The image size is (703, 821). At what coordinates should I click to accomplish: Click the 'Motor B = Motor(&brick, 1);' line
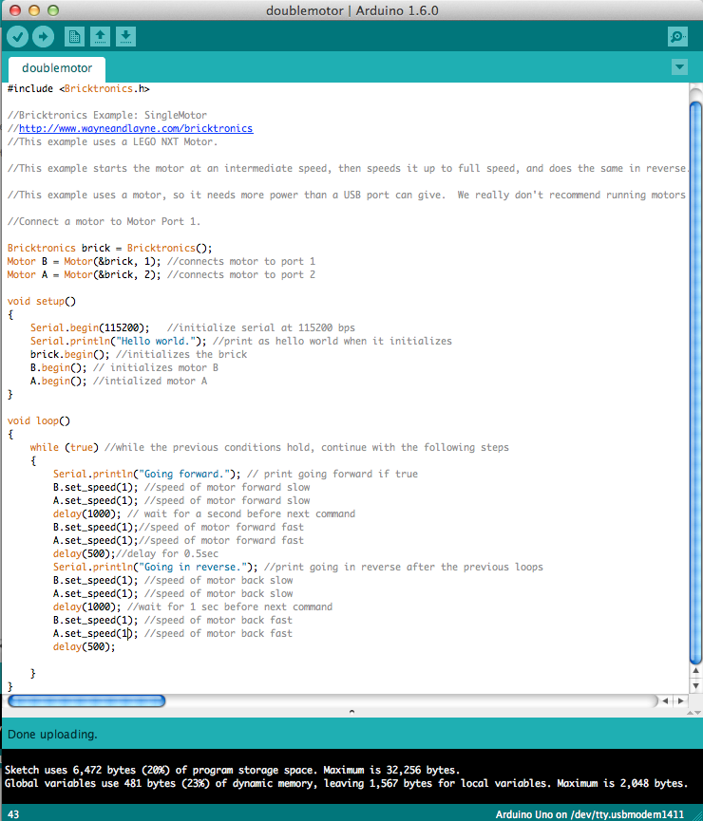(161, 261)
